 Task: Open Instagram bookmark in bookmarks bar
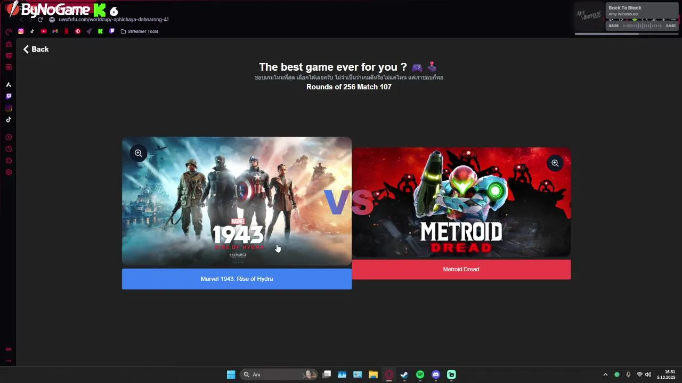21,31
